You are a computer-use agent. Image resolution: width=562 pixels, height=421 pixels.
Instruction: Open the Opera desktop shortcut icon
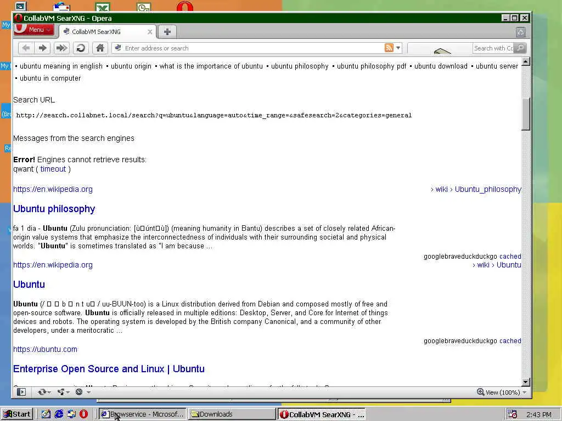point(185,6)
